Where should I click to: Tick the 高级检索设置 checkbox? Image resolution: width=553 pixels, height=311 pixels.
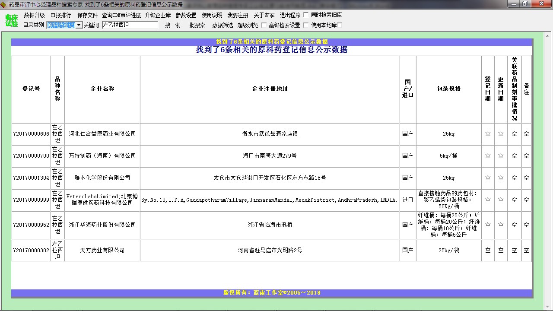264,25
